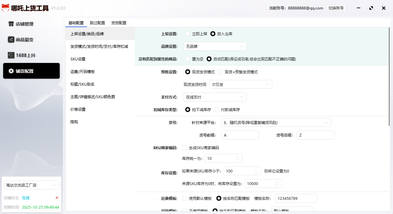
Task: Enable 生成SKU商家编码 checkbox
Action: click(x=185, y=148)
